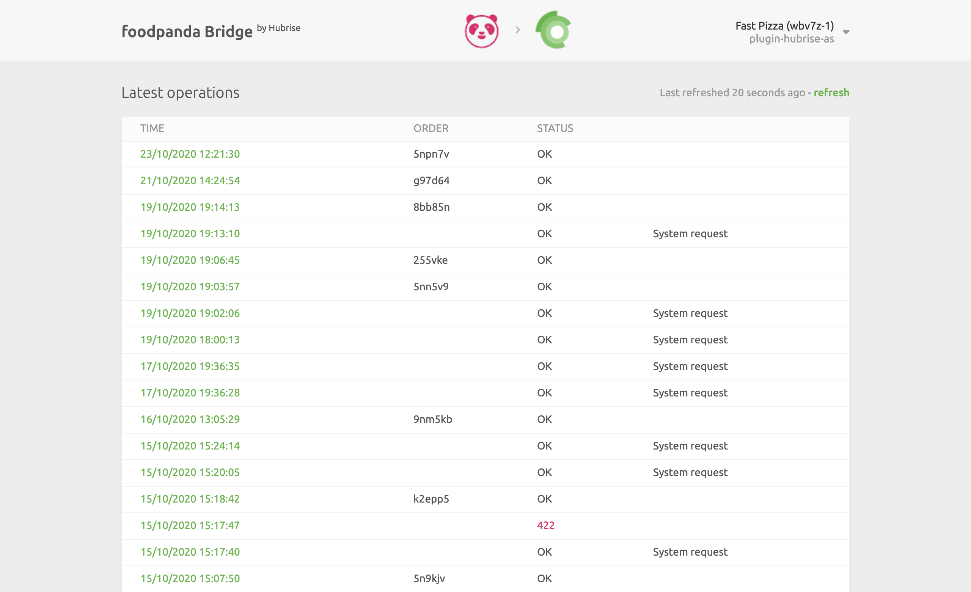Click the ORDER column header
Image resolution: width=971 pixels, height=592 pixels.
[431, 128]
